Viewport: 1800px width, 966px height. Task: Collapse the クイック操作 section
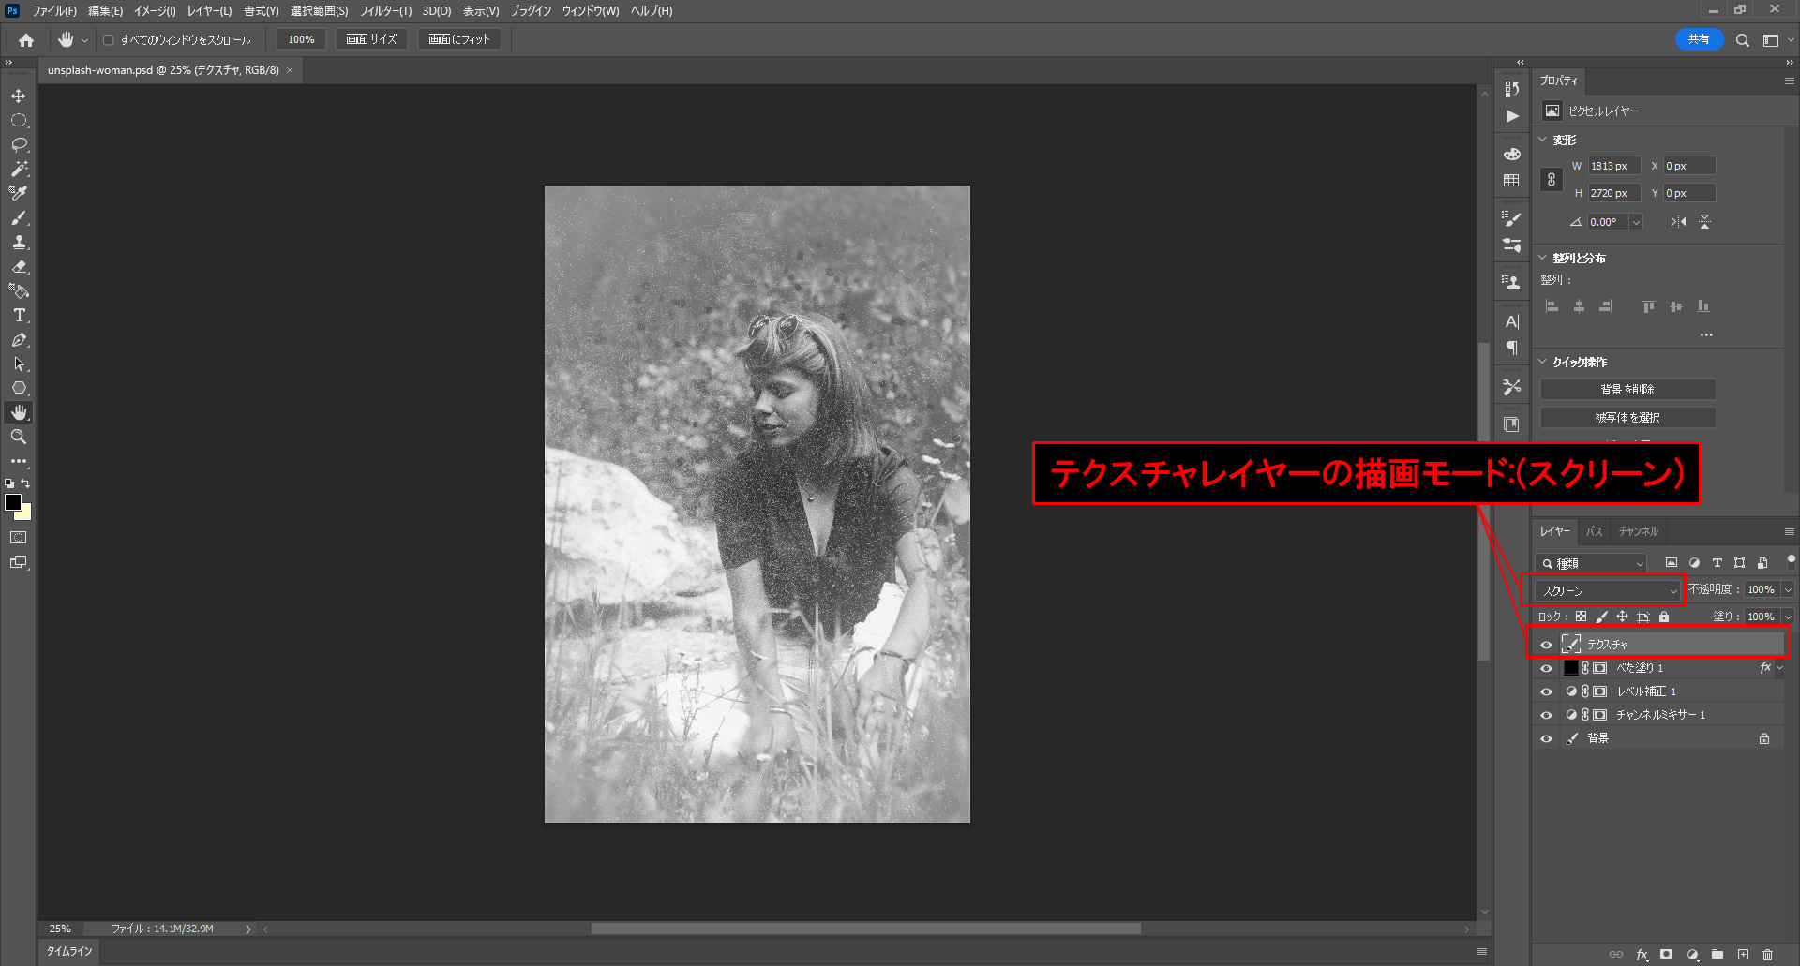pyautogui.click(x=1543, y=362)
